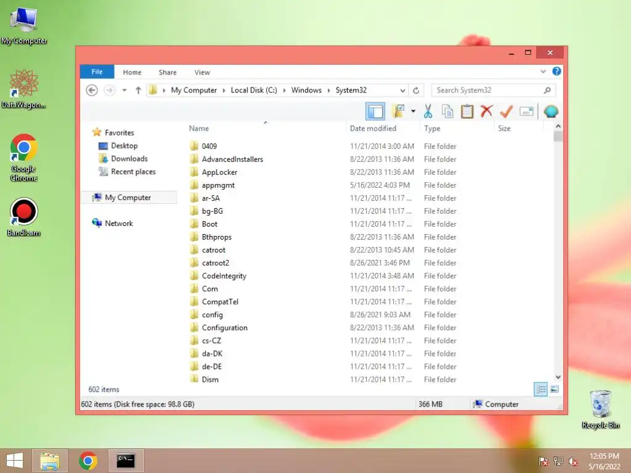Click the search magnifier icon
The height and width of the screenshot is (473, 631).
(547, 90)
